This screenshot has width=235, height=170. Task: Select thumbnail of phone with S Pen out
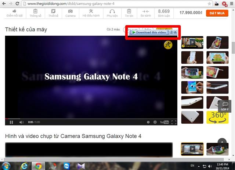tap(217, 72)
